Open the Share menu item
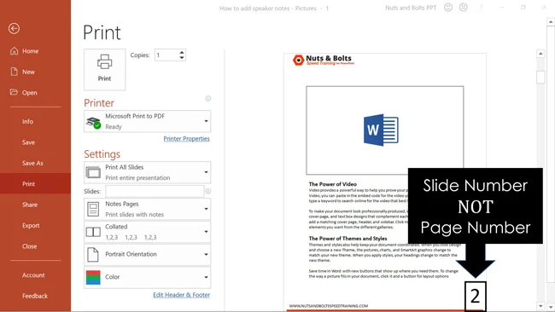Screen dimensions: 555x312 tap(30, 205)
